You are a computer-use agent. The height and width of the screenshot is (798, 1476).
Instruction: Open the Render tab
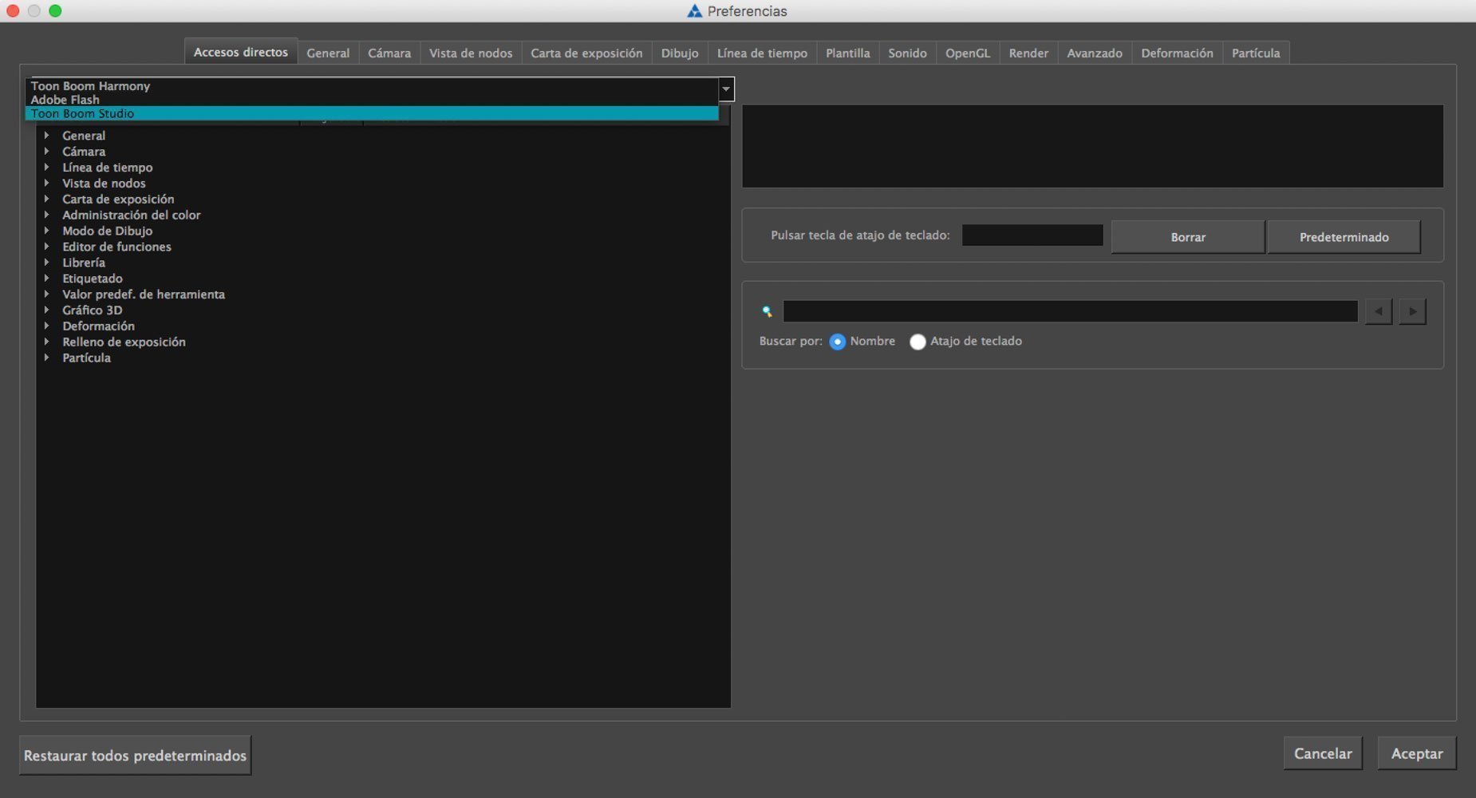(1028, 53)
